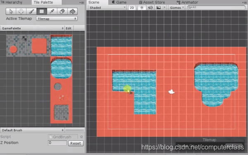
Task: Activate the Paintbrush tile tool
Action: (x=31, y=11)
